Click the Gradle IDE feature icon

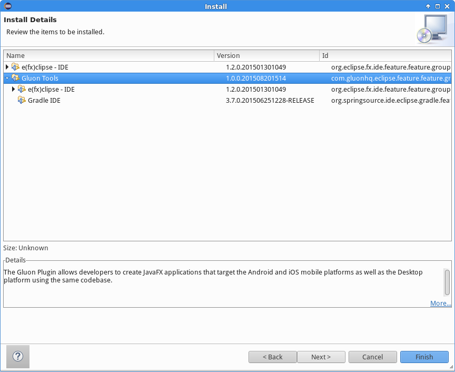coord(22,100)
